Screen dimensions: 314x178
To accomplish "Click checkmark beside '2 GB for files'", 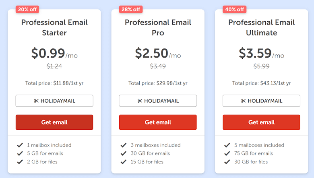I will tap(20, 162).
